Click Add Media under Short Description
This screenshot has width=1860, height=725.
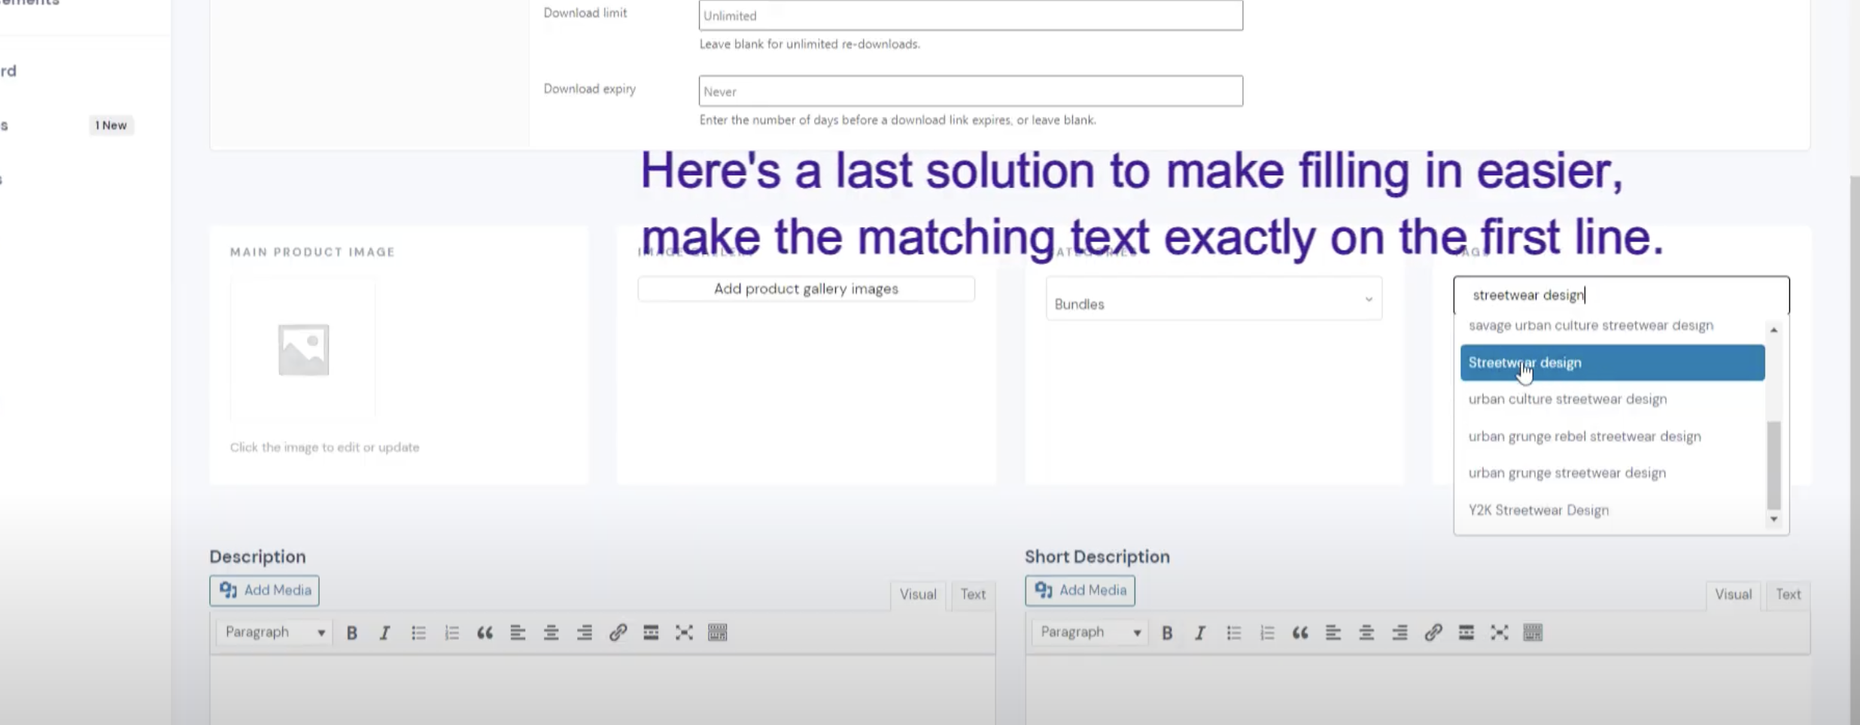coord(1080,590)
